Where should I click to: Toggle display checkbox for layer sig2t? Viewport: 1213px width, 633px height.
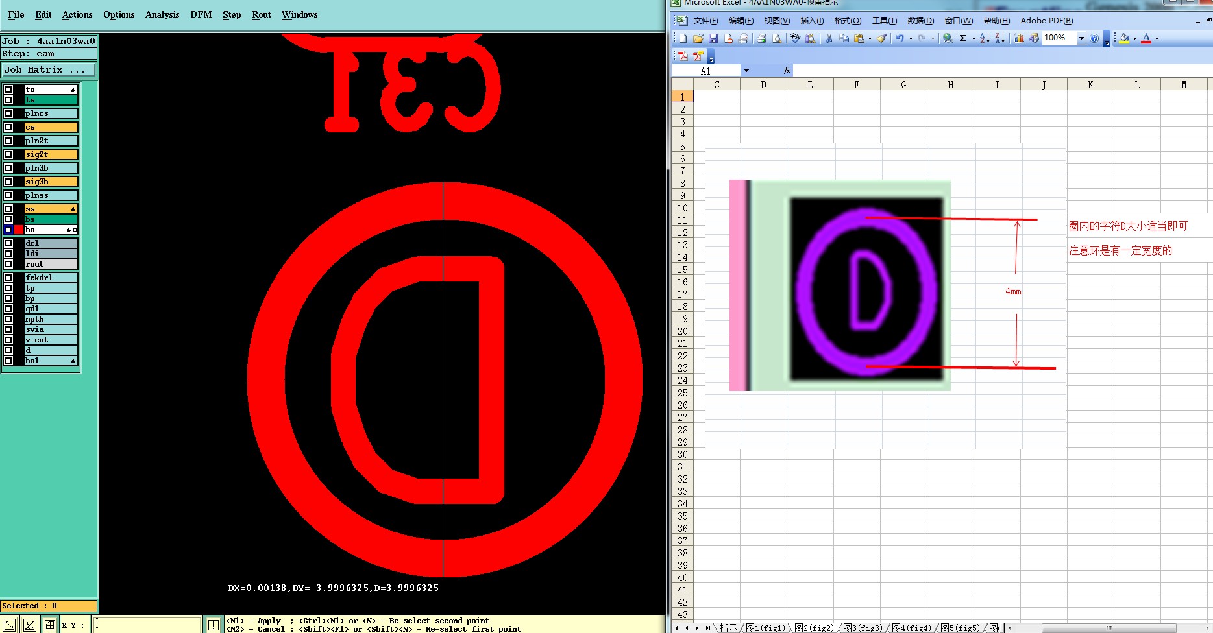click(8, 154)
